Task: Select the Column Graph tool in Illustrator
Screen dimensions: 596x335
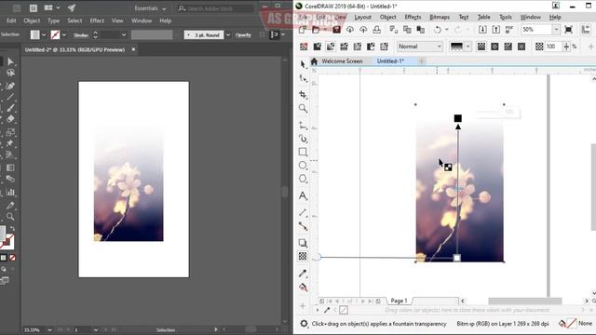Action: pos(10,193)
